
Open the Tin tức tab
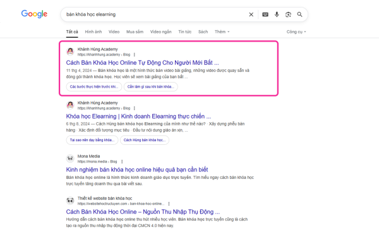coord(184,32)
